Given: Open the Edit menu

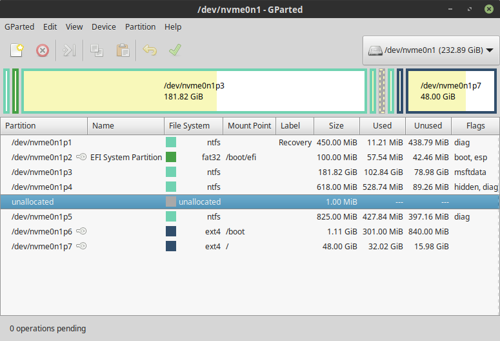Looking at the screenshot, I should 50,27.
